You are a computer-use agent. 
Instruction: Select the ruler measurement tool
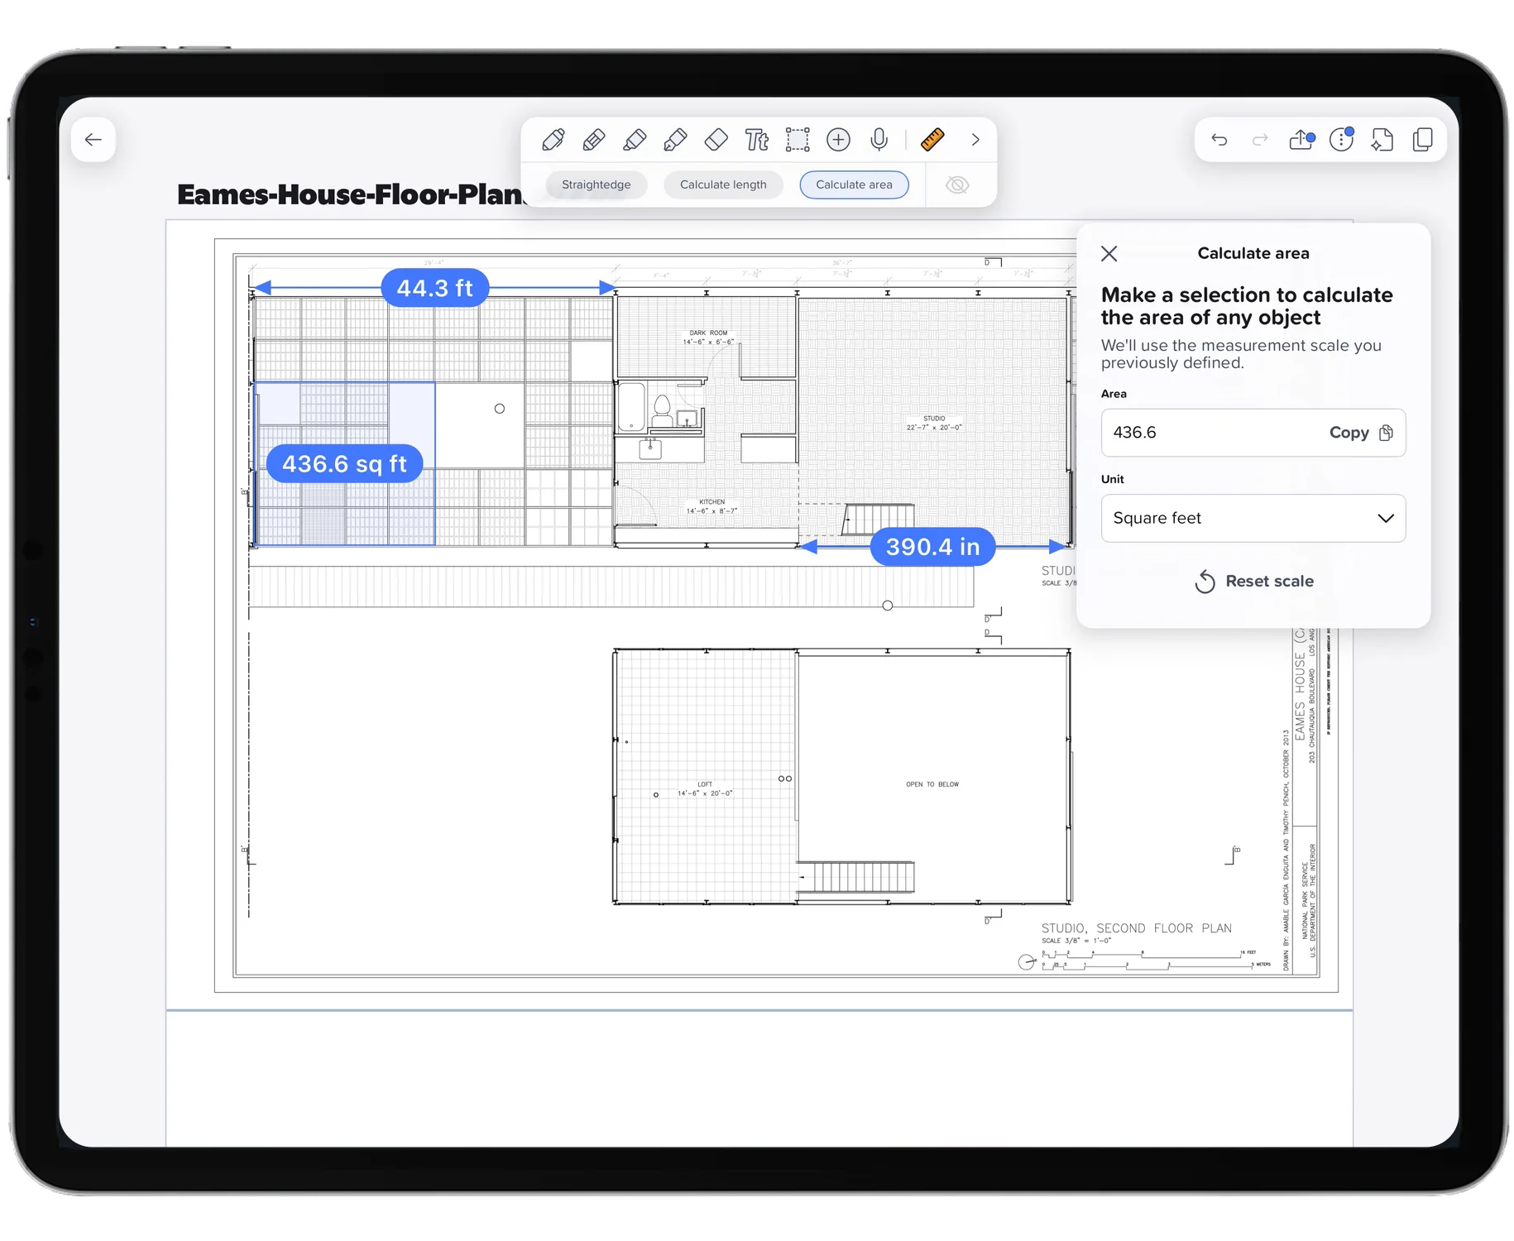click(932, 140)
